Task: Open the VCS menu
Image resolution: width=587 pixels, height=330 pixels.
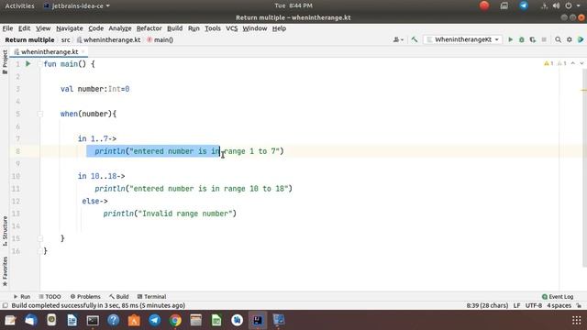Action: click(232, 28)
